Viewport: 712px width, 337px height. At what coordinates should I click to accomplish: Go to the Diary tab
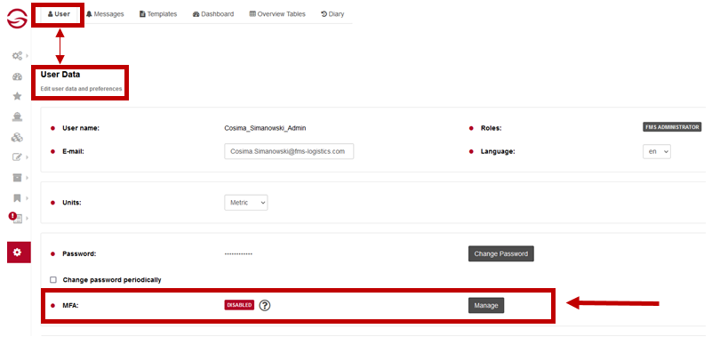(x=332, y=14)
